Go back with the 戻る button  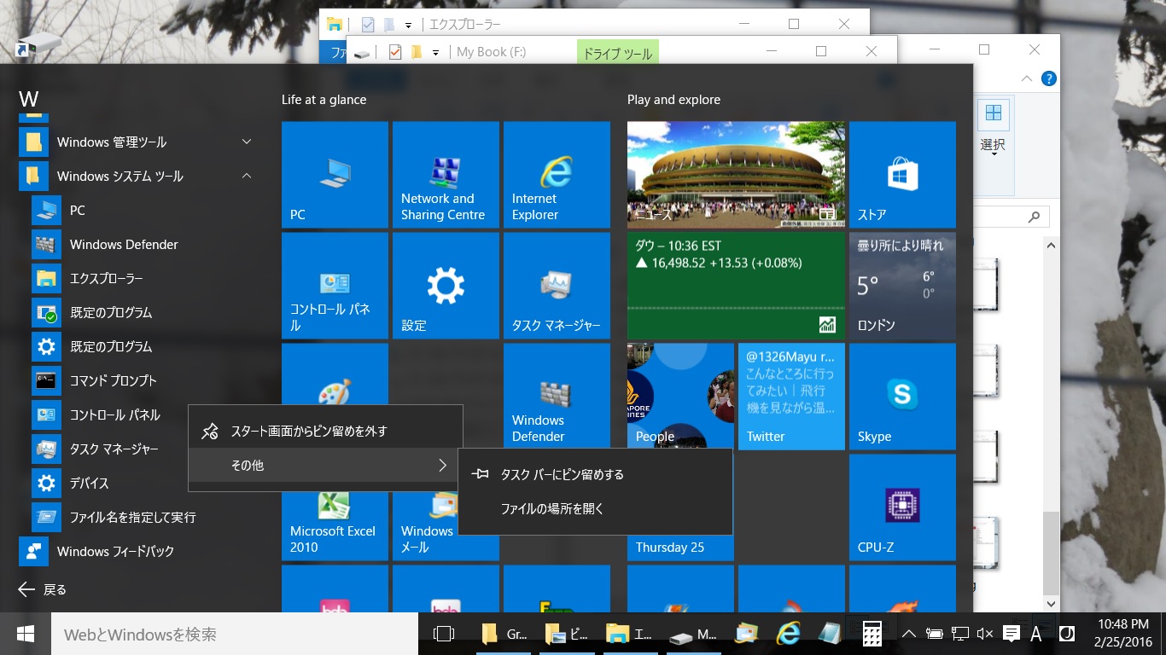click(x=43, y=589)
